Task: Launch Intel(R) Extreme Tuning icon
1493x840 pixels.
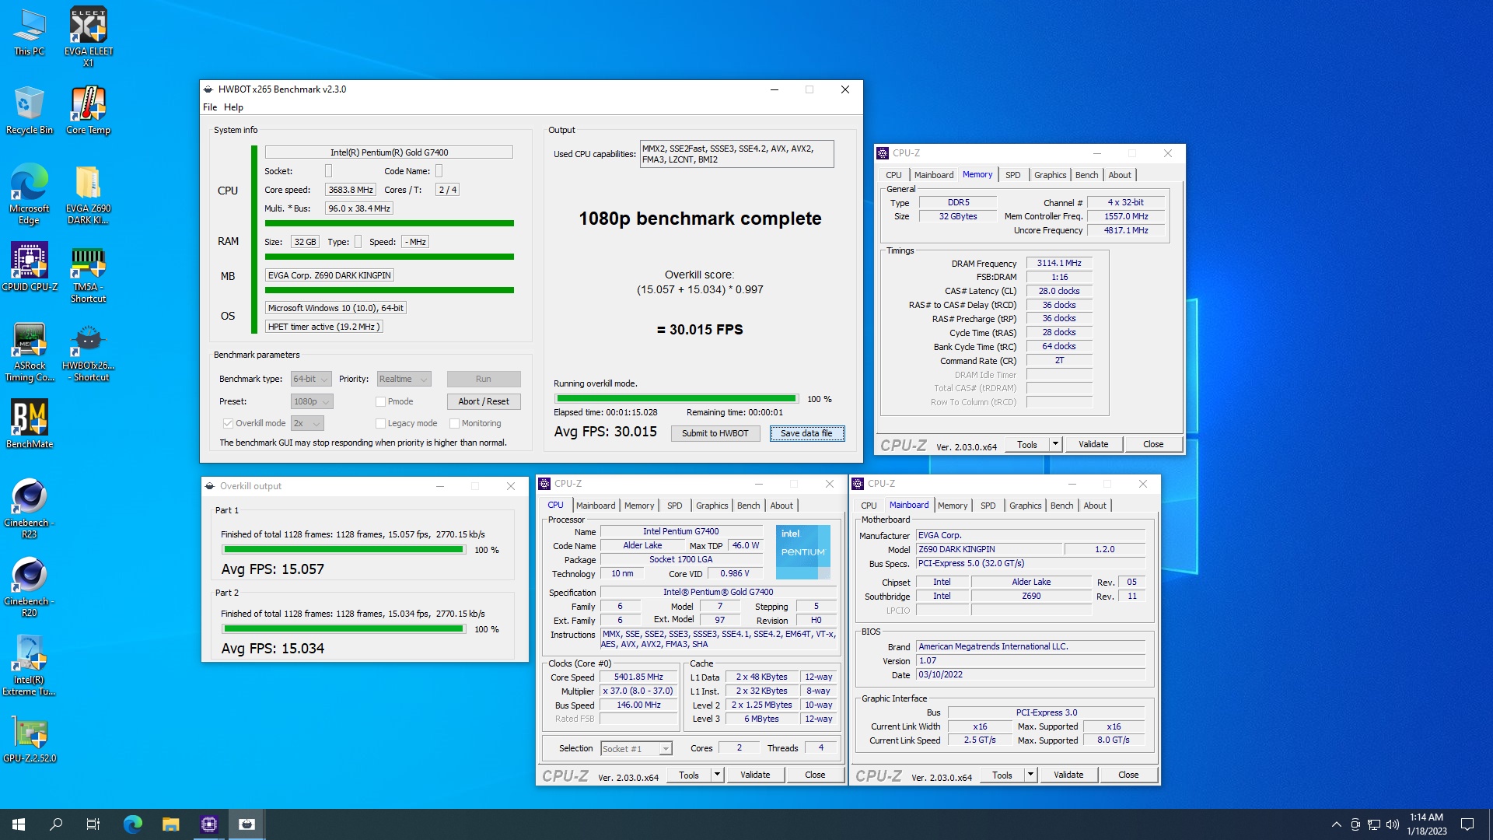Action: (x=30, y=666)
